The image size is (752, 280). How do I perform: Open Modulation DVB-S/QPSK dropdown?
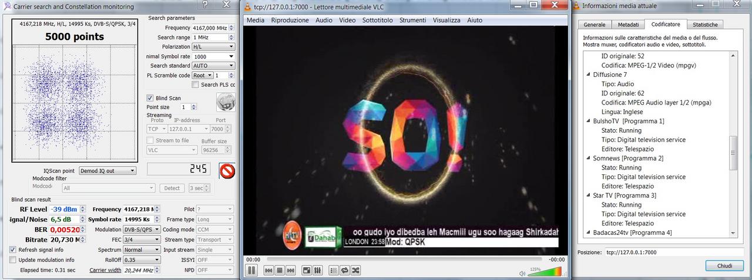142,230
